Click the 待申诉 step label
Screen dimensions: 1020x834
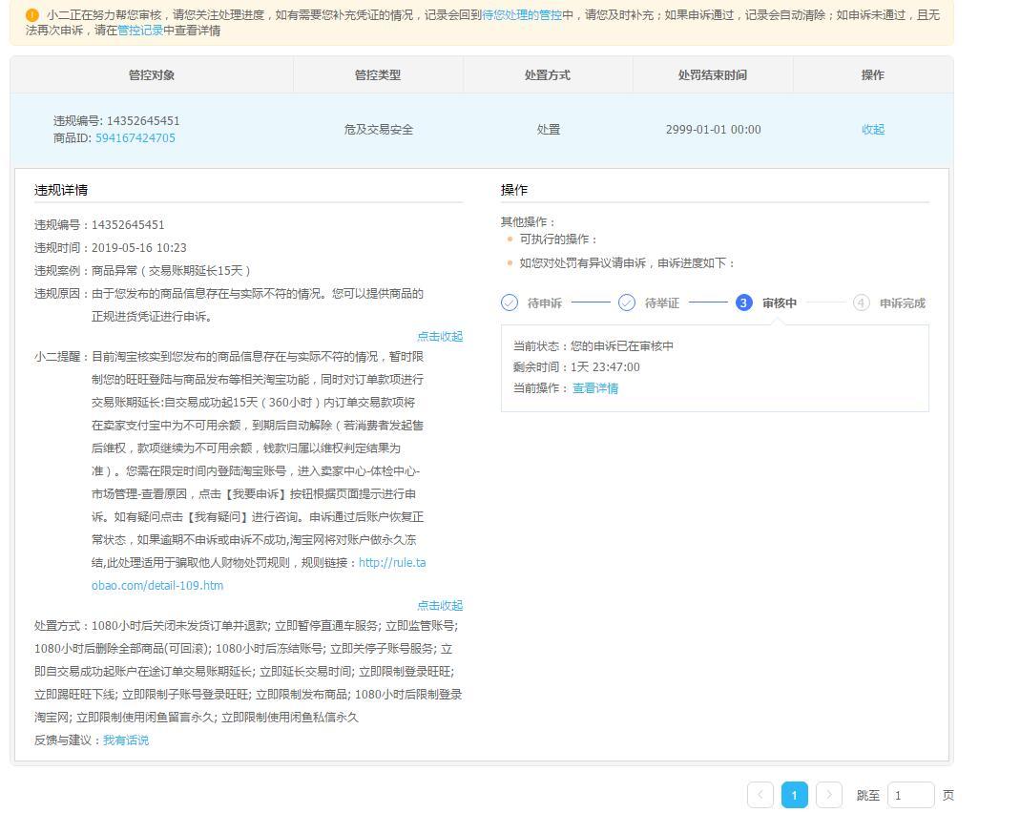click(545, 303)
